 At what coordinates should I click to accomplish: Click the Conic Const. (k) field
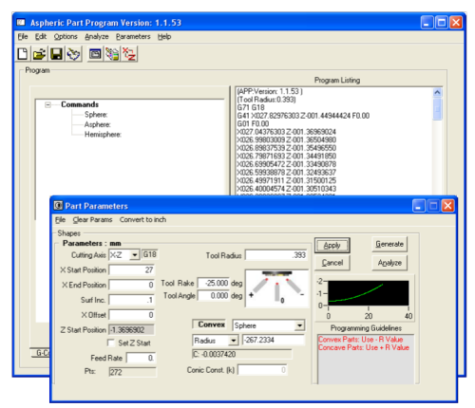(262, 370)
